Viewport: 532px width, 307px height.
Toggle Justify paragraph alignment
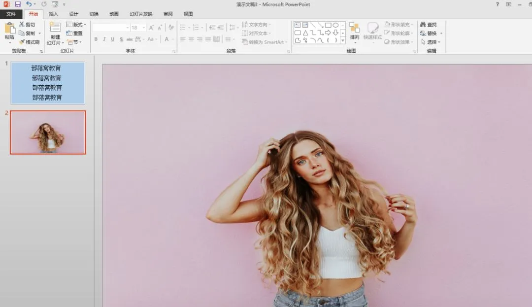[x=208, y=39]
